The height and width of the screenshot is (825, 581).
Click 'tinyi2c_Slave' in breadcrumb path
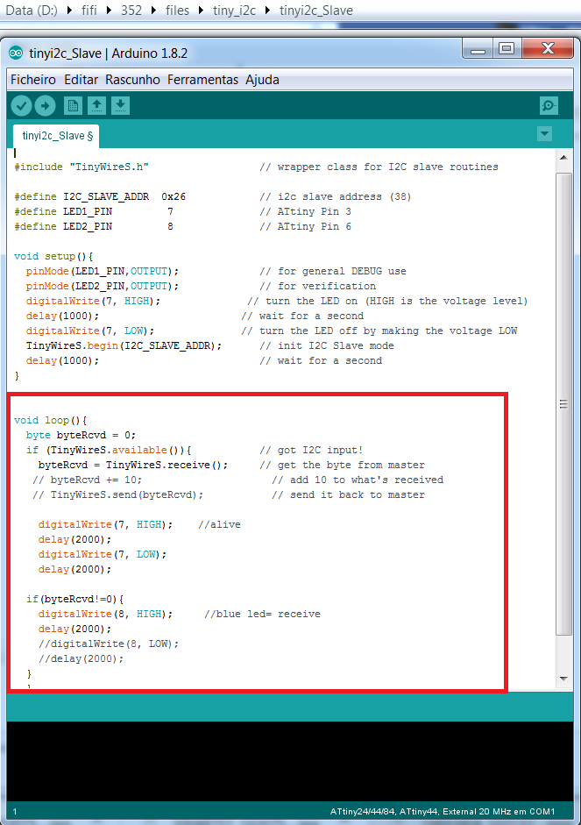click(316, 11)
